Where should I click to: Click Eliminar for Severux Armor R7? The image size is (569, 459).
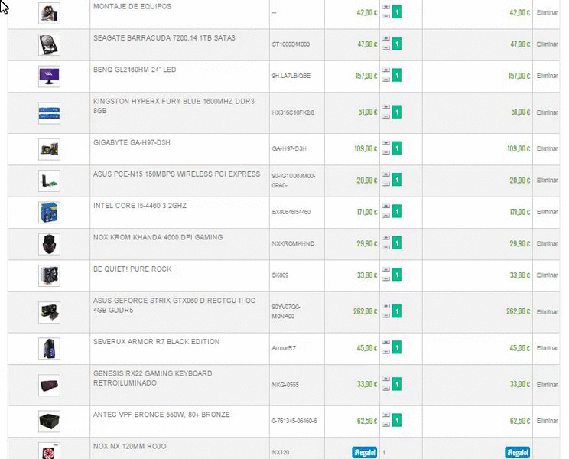pos(547,348)
